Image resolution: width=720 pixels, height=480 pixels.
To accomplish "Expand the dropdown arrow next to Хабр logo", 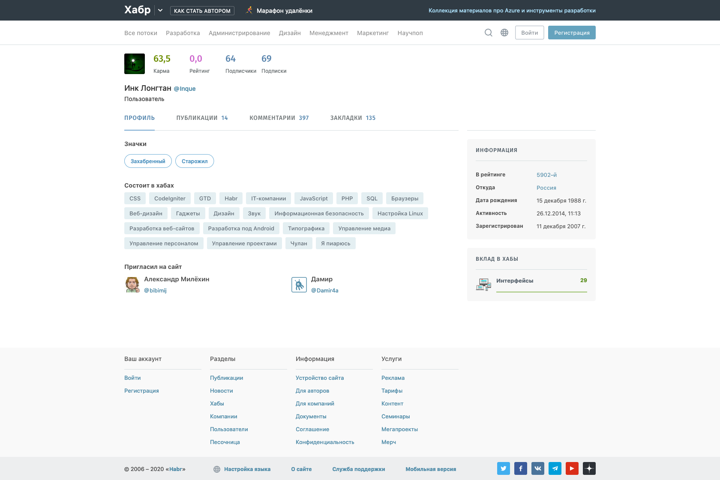I will (x=160, y=10).
